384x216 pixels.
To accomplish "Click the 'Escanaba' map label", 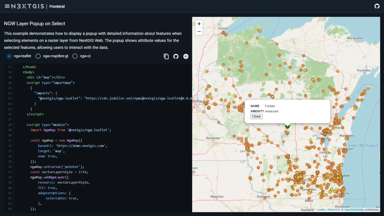I will click(364, 70).
